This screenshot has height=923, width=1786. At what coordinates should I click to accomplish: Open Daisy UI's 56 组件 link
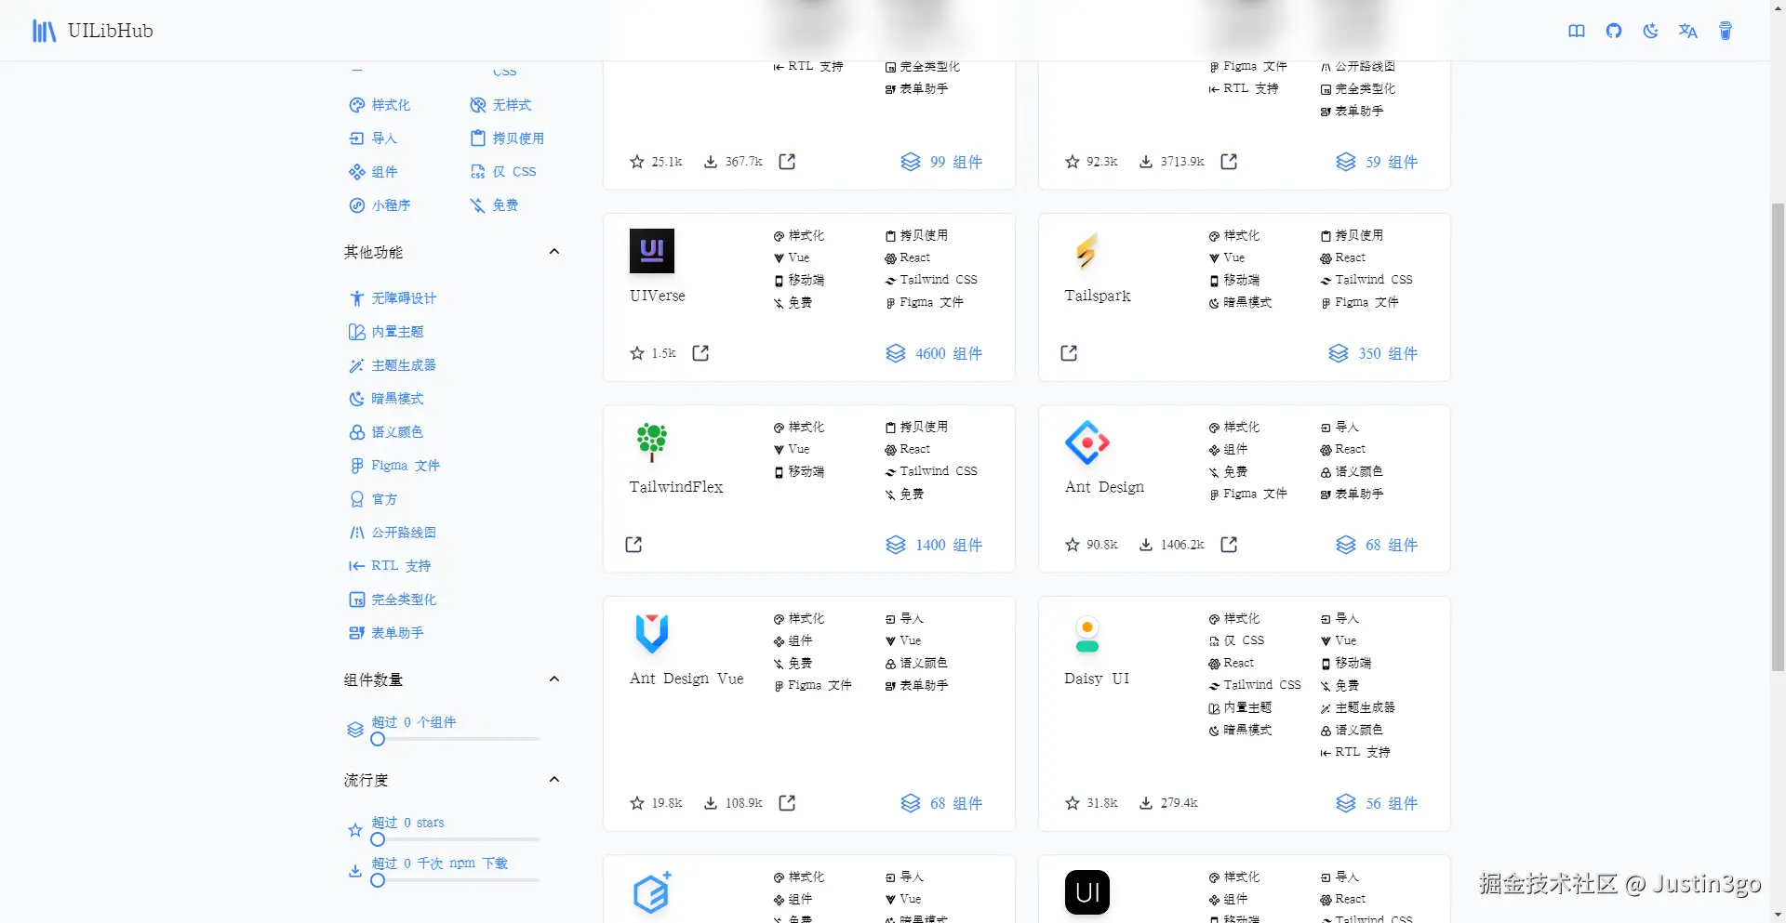coord(1377,803)
